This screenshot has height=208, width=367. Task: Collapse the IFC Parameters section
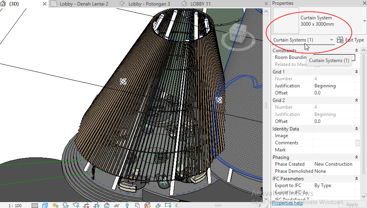pos(356,178)
